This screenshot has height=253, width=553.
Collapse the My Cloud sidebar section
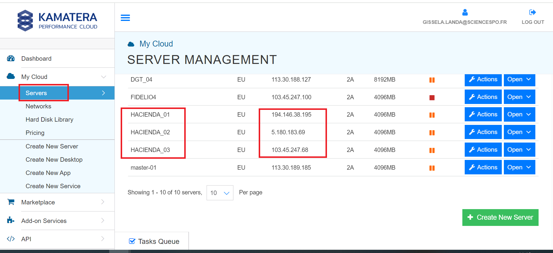tap(104, 77)
